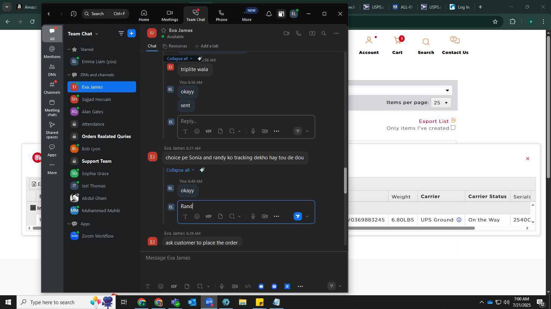Collapse the Starred section
Screen dimensions: 551x309
[x=69, y=49]
